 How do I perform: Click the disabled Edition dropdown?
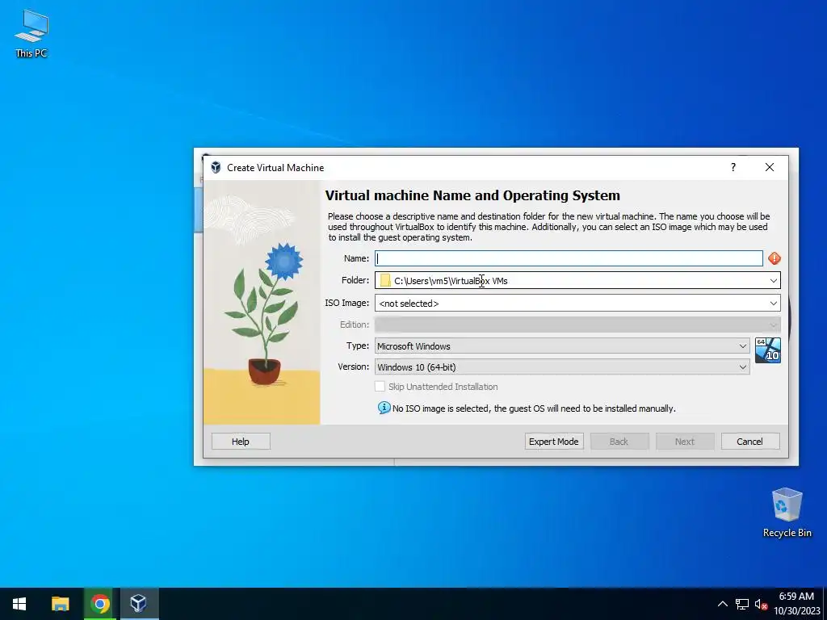coord(577,325)
